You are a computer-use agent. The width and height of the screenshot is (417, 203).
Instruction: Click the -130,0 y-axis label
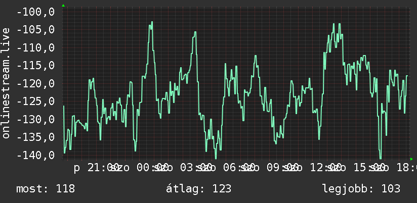click(x=35, y=119)
